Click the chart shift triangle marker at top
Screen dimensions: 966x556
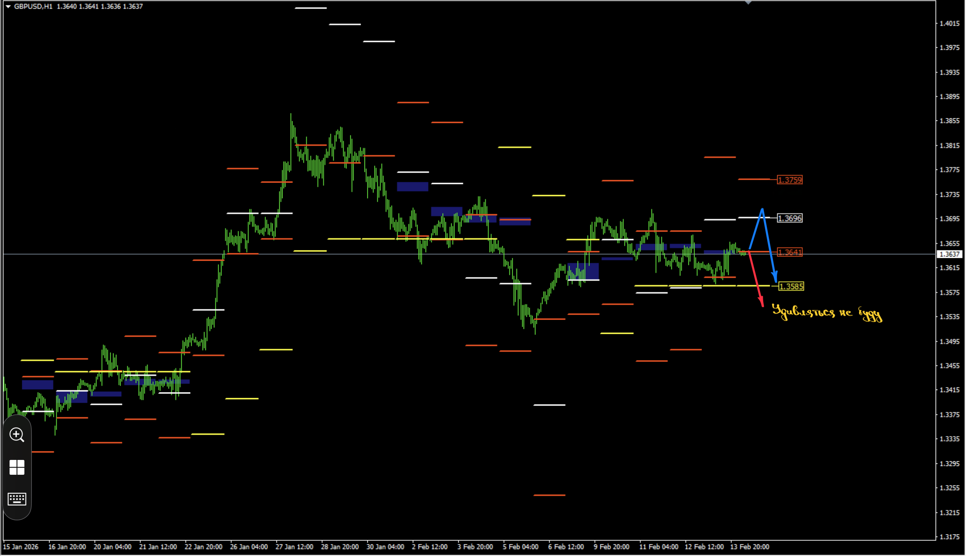tap(748, 2)
